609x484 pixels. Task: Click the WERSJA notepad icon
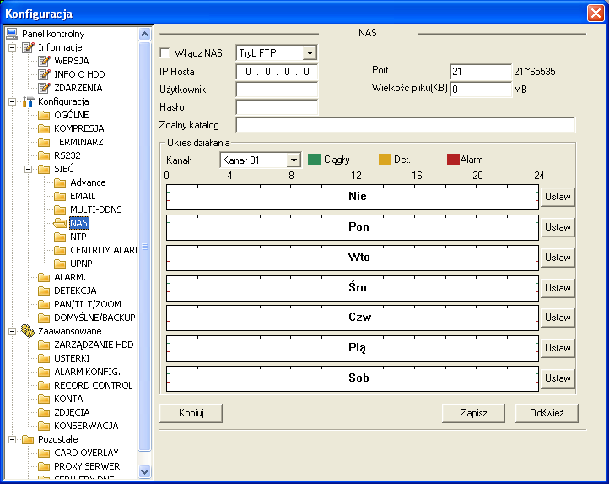point(44,61)
